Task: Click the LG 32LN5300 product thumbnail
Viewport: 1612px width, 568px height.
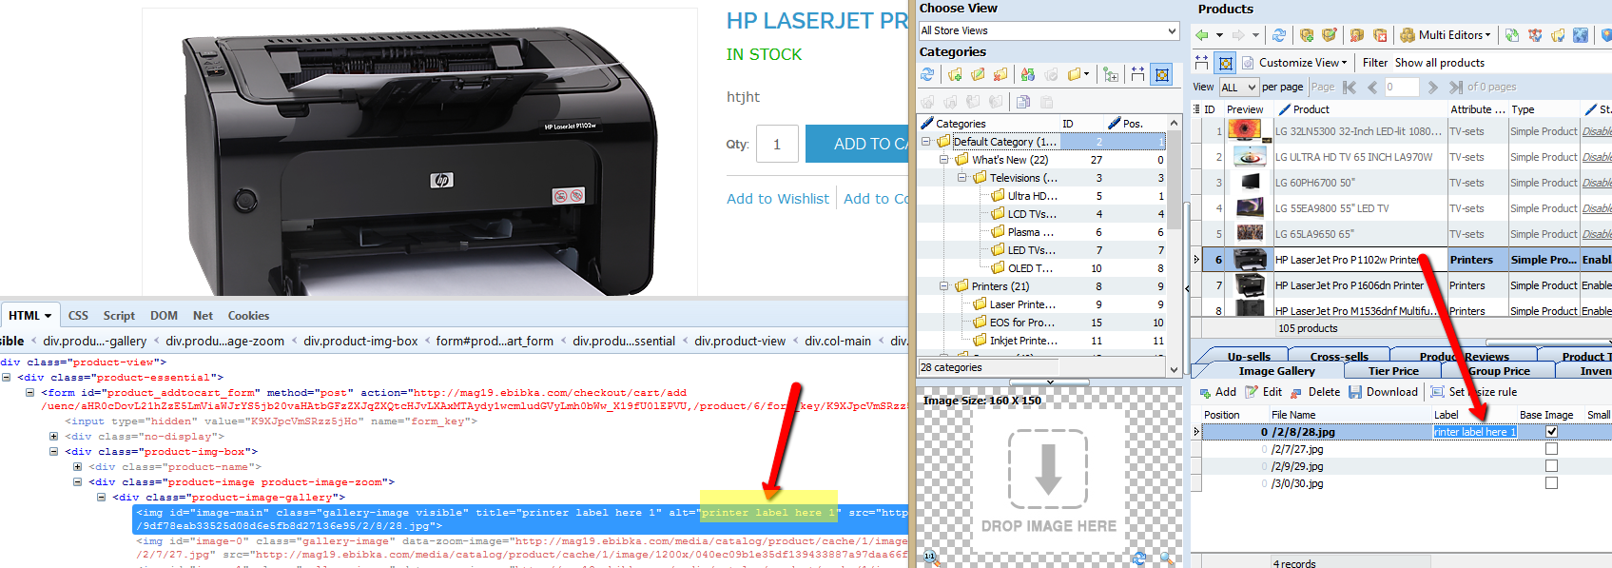Action: pyautogui.click(x=1249, y=131)
